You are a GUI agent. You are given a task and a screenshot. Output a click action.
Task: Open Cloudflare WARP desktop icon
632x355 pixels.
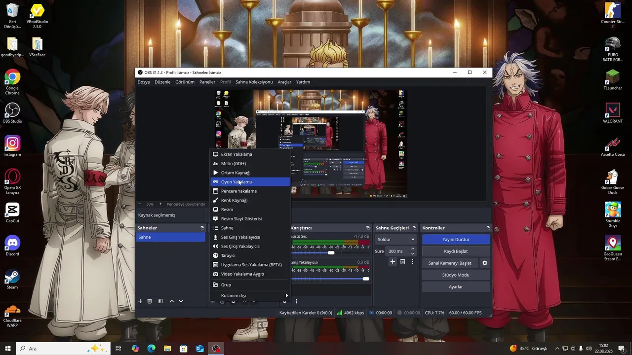tap(12, 316)
